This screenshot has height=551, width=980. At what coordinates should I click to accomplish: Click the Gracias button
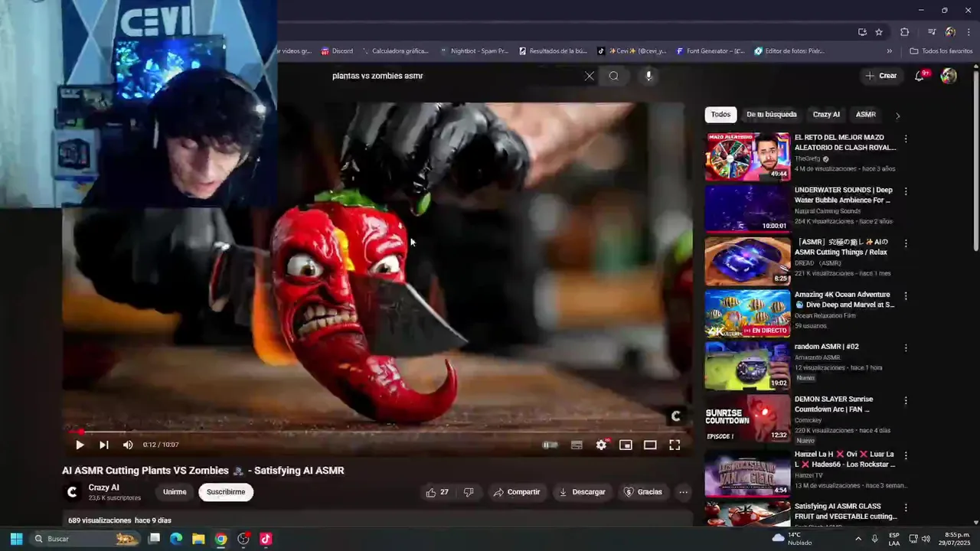tap(643, 492)
